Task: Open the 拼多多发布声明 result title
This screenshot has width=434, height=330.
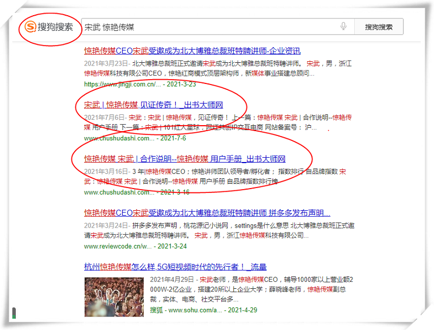Action: tap(207, 212)
